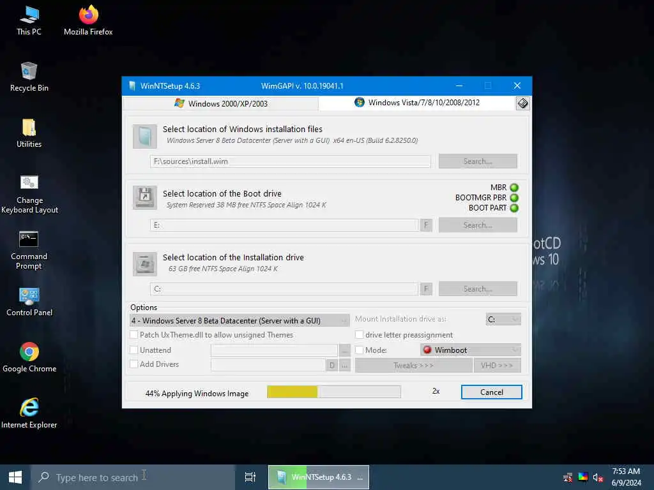The width and height of the screenshot is (654, 490).
Task: Click the Unattend file path field
Action: [274, 350]
